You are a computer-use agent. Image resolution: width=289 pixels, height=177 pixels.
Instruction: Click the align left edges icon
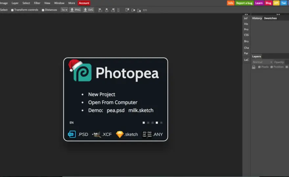pyautogui.click(x=100, y=10)
